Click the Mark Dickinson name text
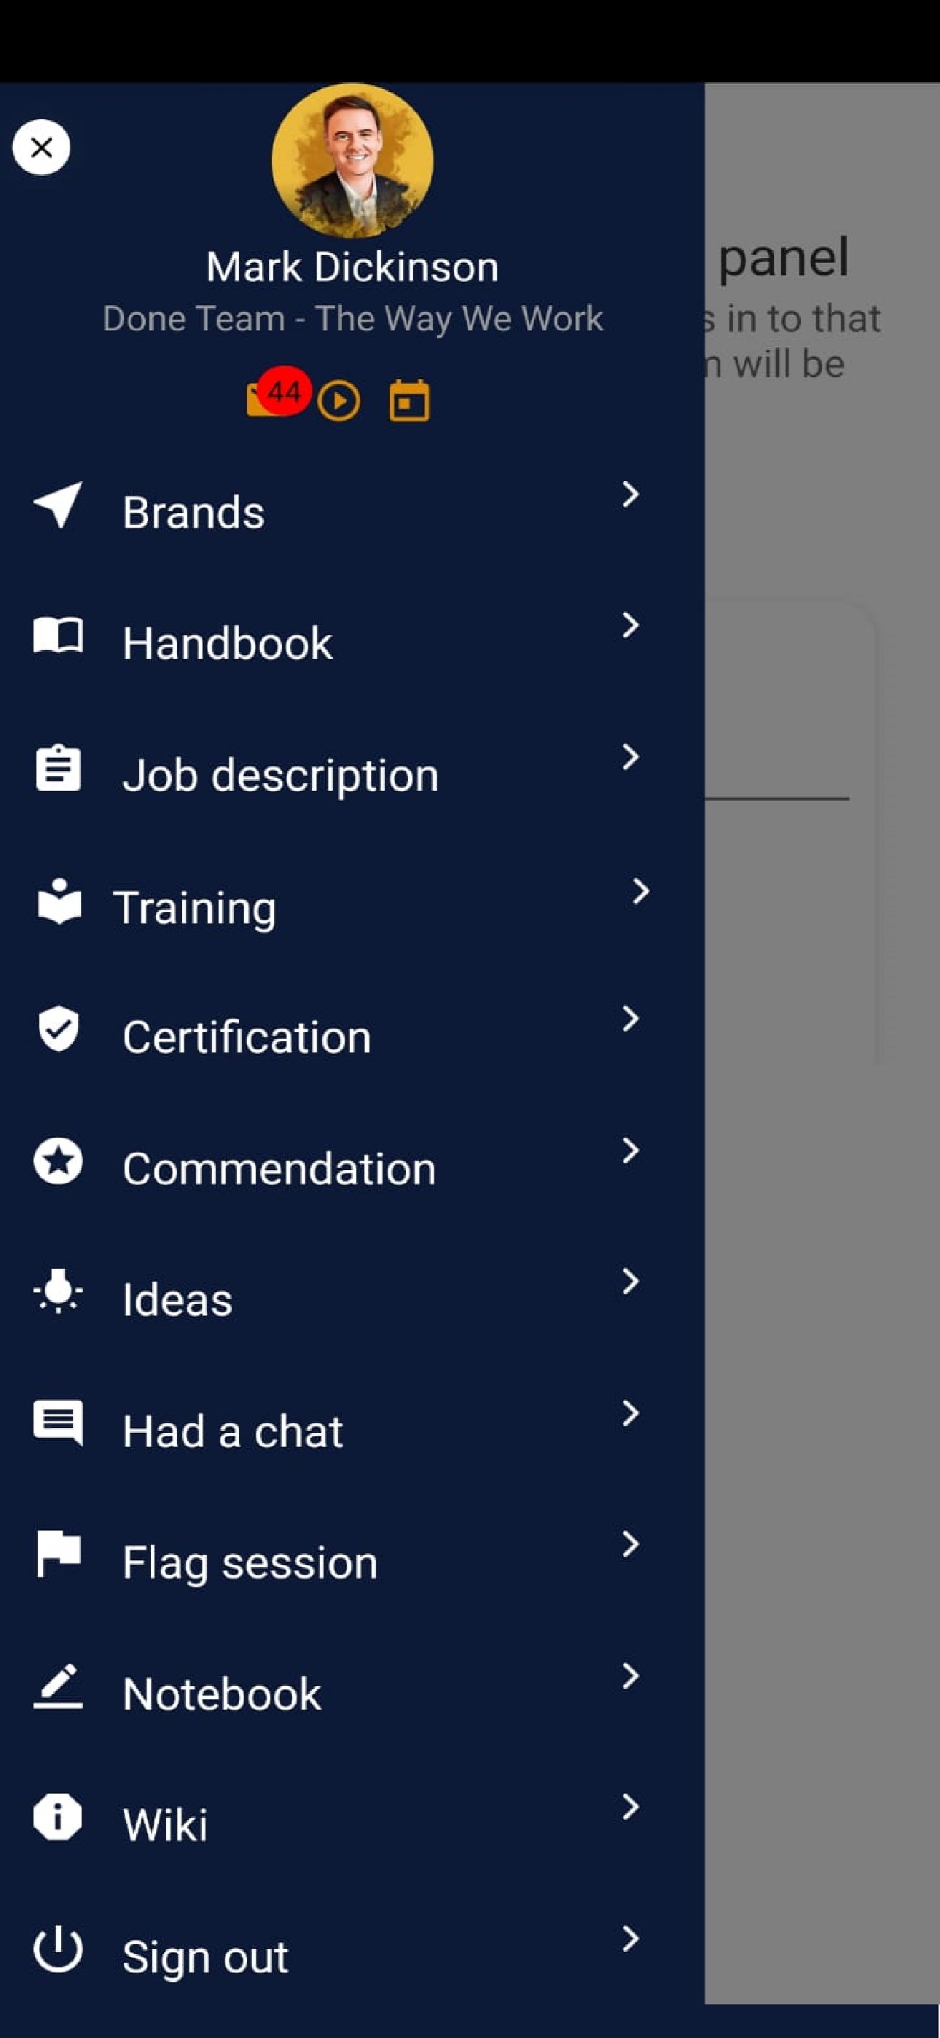Viewport: 940px width, 2038px height. 352,268
